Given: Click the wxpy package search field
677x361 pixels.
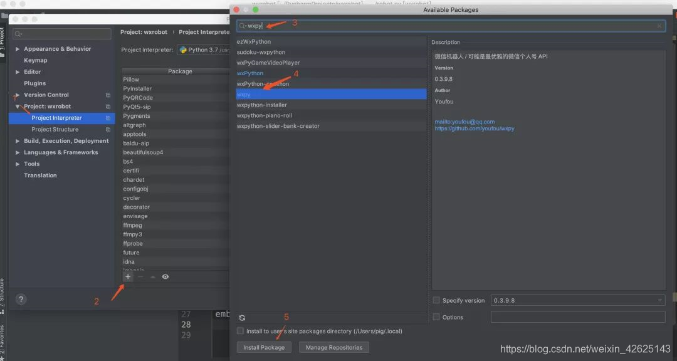Looking at the screenshot, I should [x=451, y=26].
